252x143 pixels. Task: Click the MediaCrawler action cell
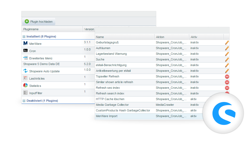[165, 105]
